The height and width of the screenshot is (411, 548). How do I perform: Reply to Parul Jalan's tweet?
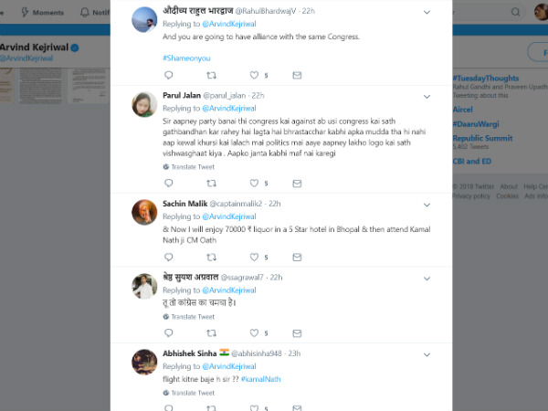[168, 181]
